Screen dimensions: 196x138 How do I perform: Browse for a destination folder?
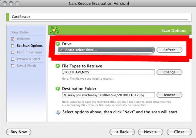coord(169,95)
